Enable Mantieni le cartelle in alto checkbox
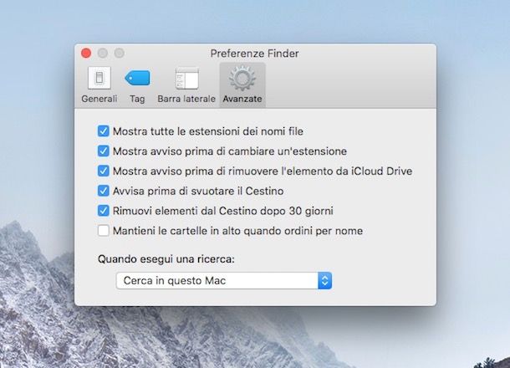510x368 pixels. 104,231
